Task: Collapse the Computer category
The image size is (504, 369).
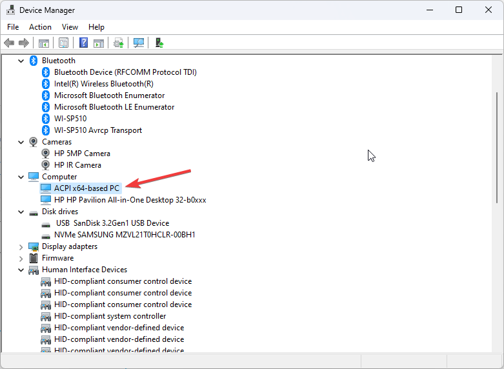Action: (x=21, y=177)
